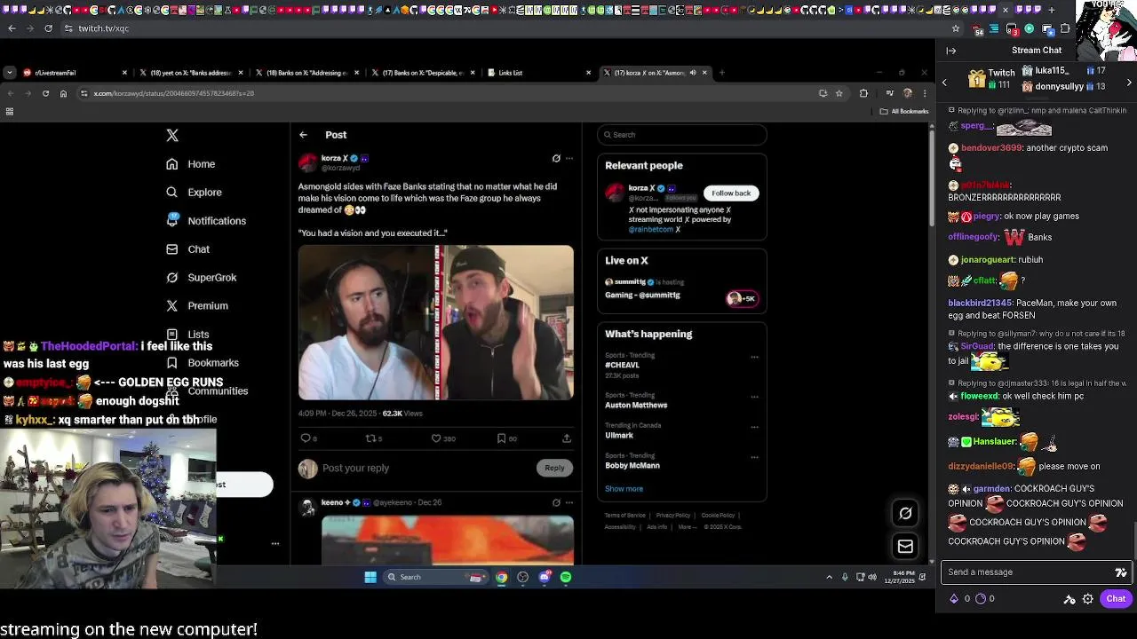Click the Grok icon on korza post
Screen dimensions: 1137x639
point(556,159)
